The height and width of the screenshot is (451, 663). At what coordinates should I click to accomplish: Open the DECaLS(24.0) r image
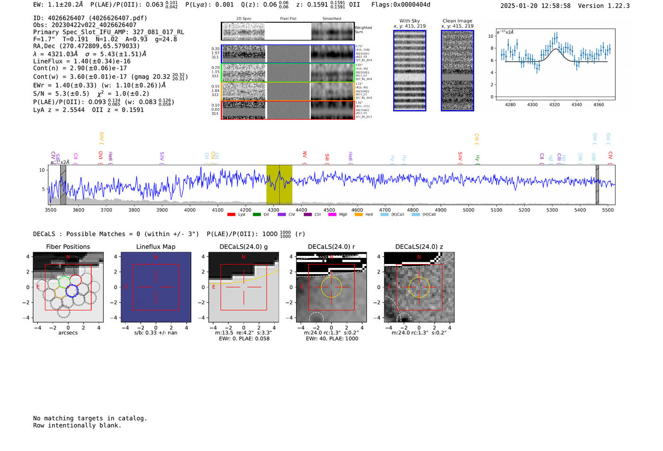pos(331,287)
